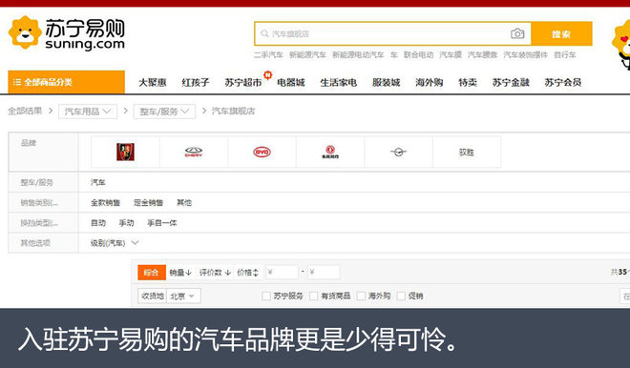Go to 红孩子 tab
630x368 pixels.
pyautogui.click(x=196, y=83)
